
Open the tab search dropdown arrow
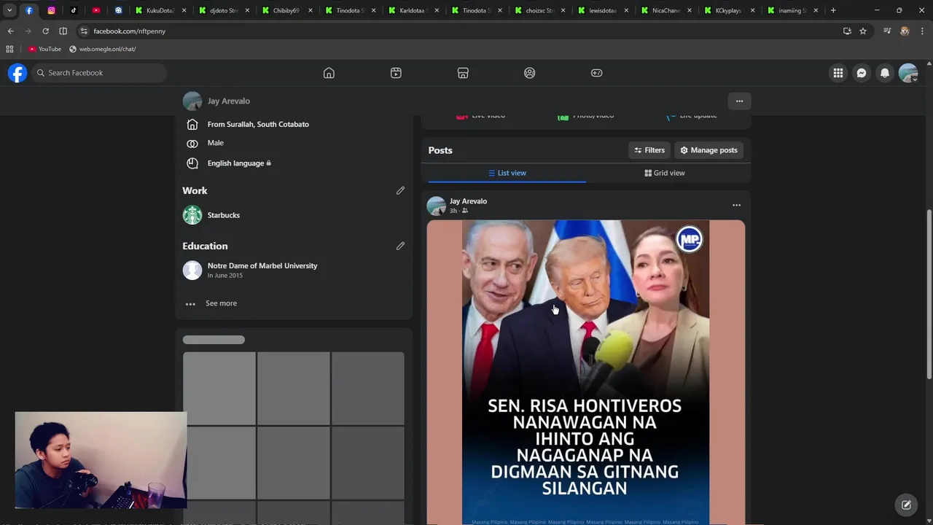click(9, 10)
